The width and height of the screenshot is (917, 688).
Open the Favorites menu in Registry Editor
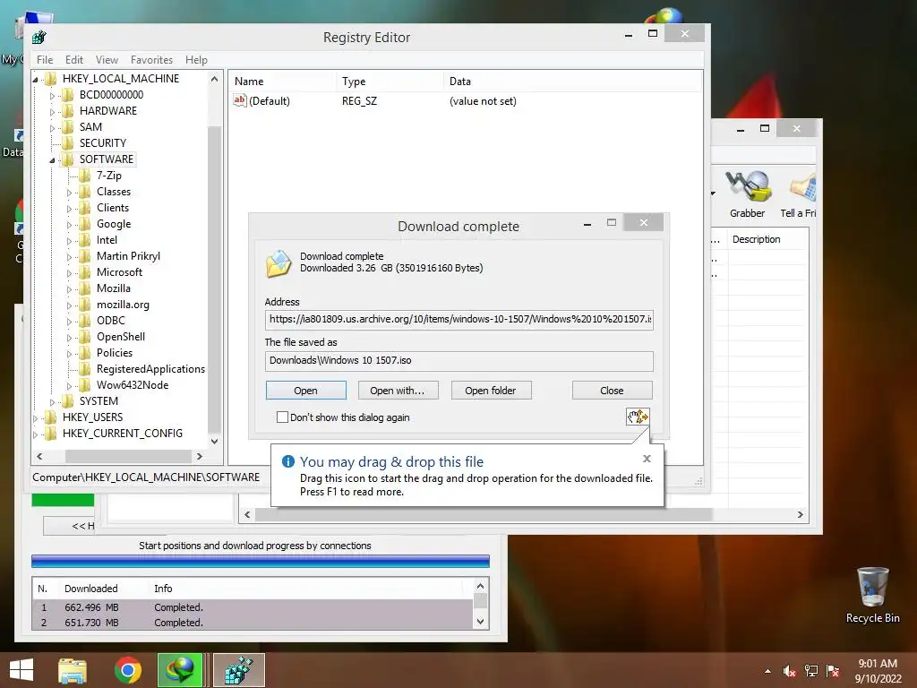pyautogui.click(x=151, y=60)
